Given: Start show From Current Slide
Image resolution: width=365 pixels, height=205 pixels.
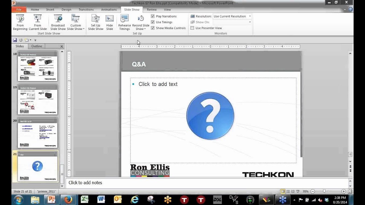Looking at the screenshot, I should pos(38,22).
